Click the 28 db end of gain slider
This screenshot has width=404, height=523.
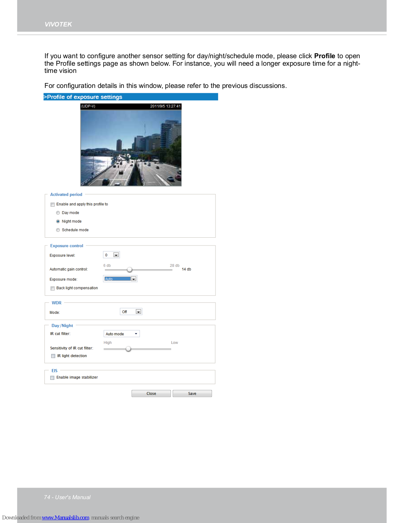pos(172,270)
